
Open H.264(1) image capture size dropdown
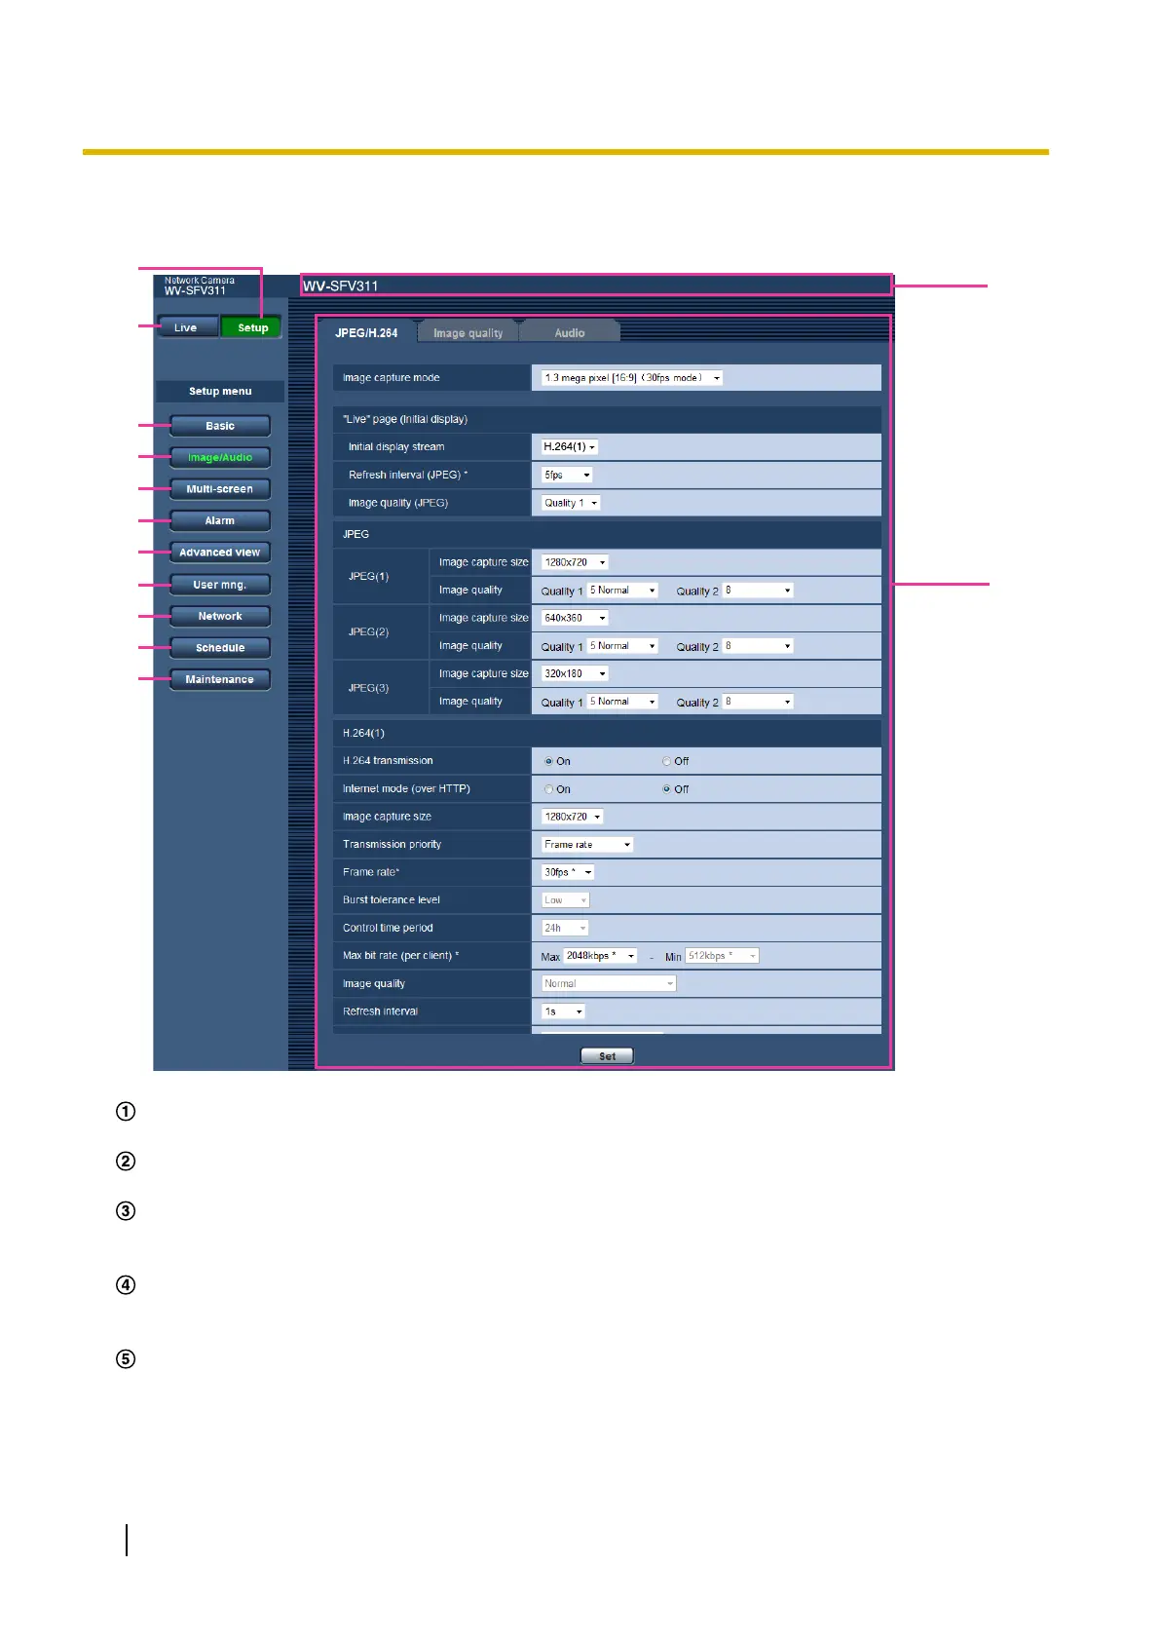pos(573,817)
